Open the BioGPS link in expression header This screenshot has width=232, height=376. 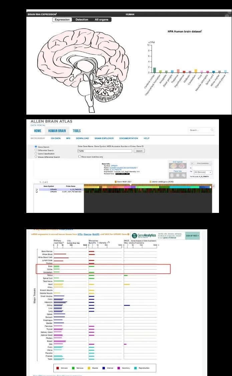96,234
